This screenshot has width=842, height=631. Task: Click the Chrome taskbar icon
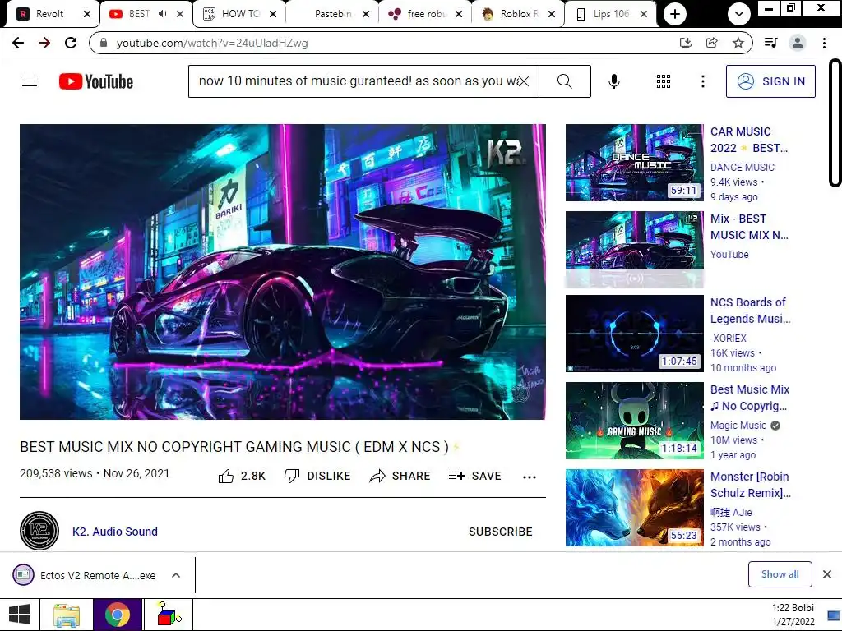click(118, 615)
